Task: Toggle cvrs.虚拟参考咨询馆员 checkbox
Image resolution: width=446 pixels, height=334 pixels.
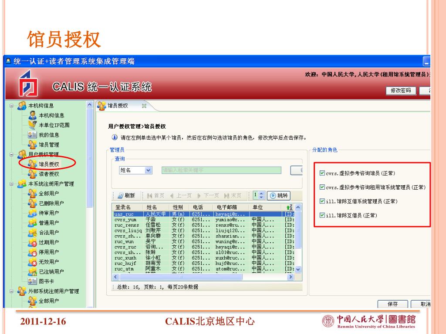Action: tap(322, 173)
